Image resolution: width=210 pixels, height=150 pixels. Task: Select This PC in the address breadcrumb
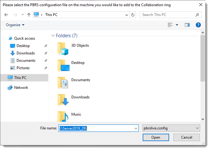coord(51,14)
